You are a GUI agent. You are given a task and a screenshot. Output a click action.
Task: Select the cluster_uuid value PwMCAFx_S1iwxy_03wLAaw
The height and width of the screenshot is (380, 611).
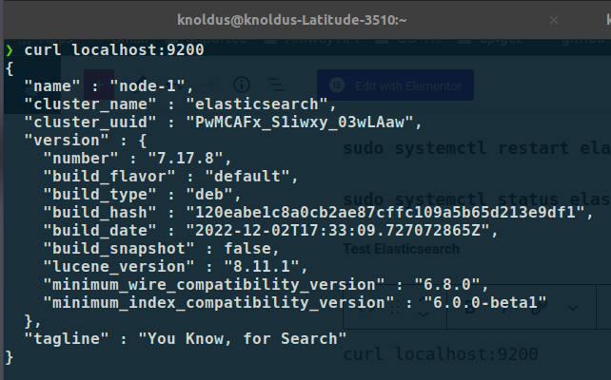(x=299, y=123)
